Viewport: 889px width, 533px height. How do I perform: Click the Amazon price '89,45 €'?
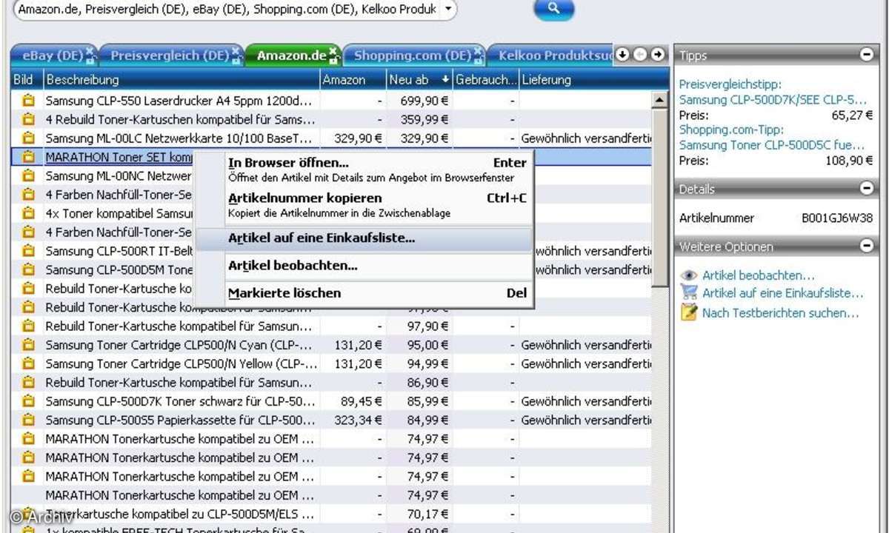[362, 401]
